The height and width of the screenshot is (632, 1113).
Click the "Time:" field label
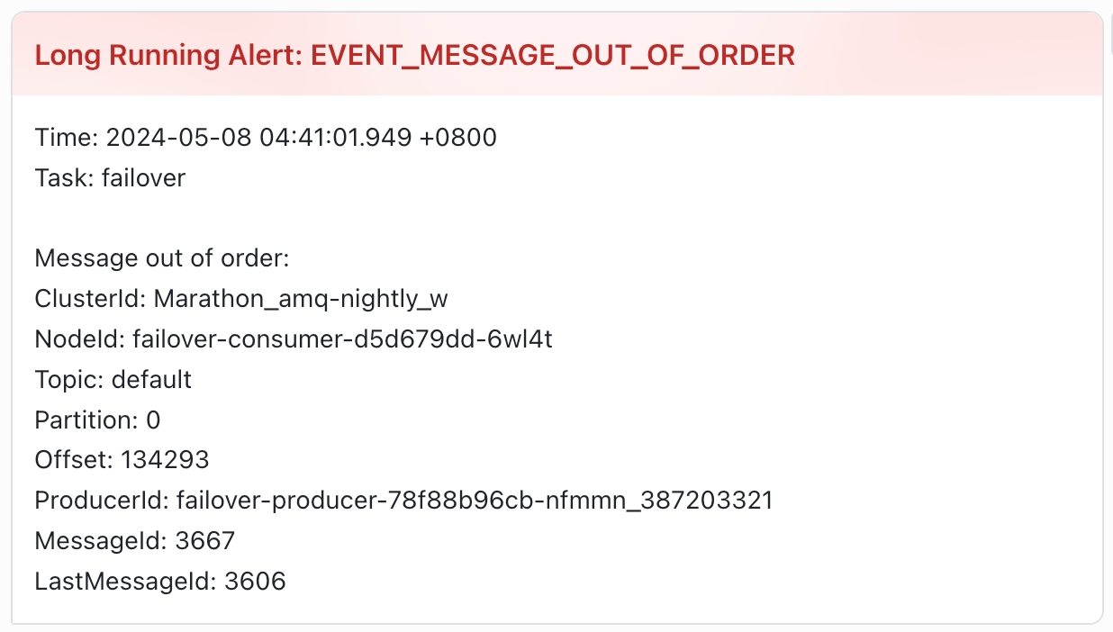67,138
